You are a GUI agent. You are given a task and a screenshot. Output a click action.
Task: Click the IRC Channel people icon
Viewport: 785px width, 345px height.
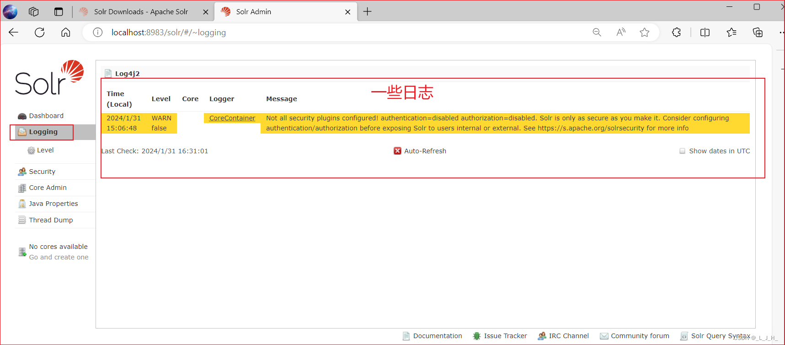(x=542, y=336)
